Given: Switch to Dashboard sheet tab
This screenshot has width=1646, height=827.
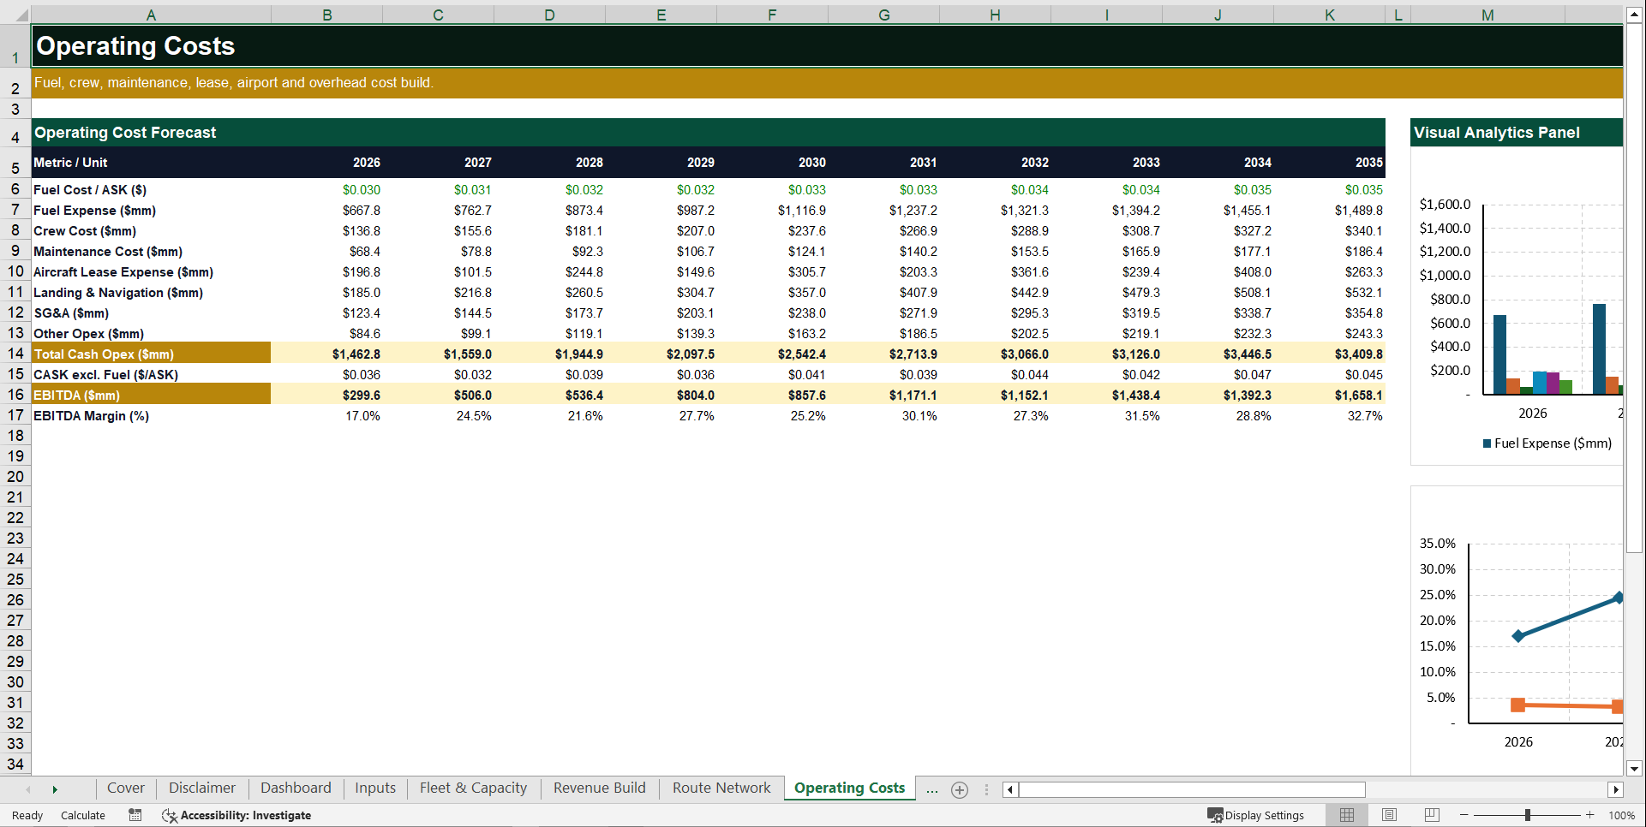Looking at the screenshot, I should point(296,788).
